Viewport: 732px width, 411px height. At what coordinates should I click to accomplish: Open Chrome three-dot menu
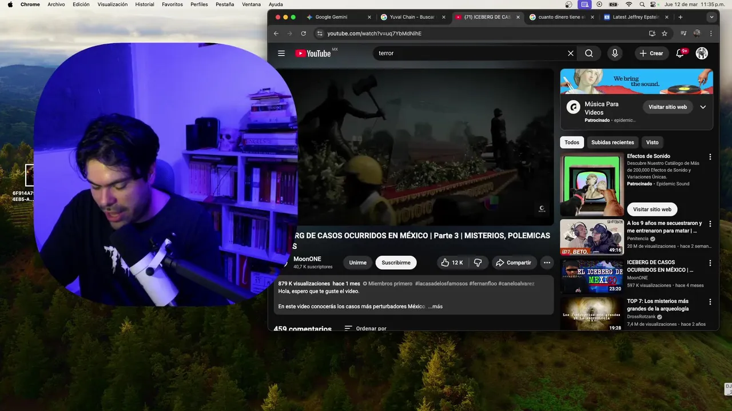[711, 34]
